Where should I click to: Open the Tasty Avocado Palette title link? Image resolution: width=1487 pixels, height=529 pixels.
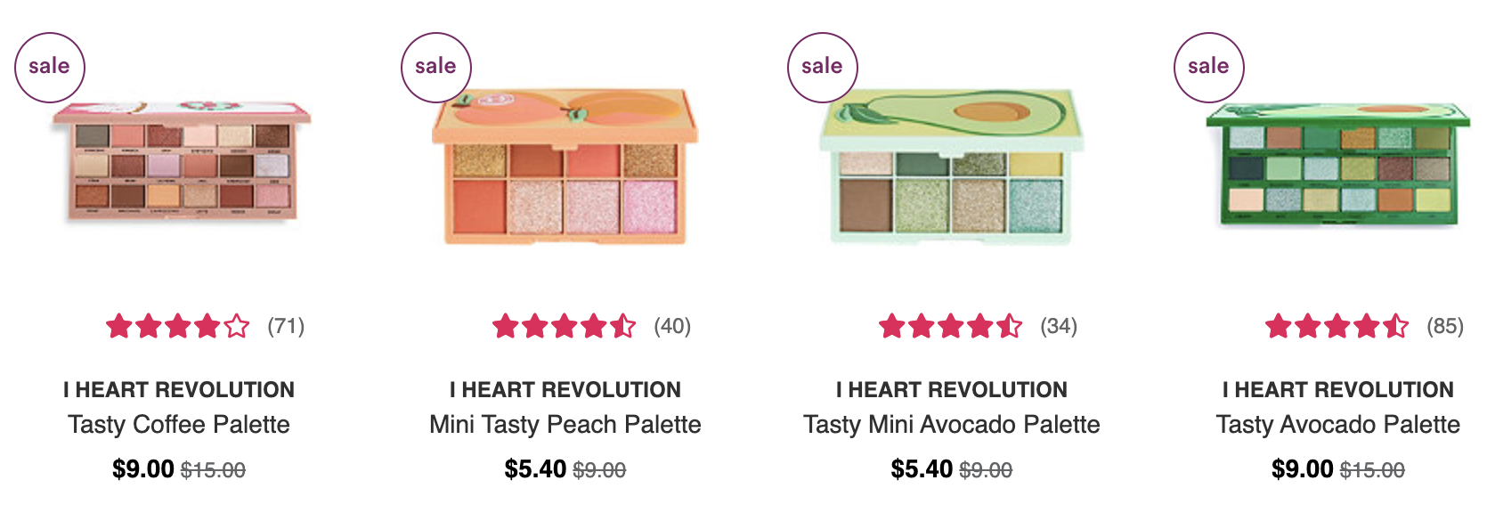[x=1338, y=425]
